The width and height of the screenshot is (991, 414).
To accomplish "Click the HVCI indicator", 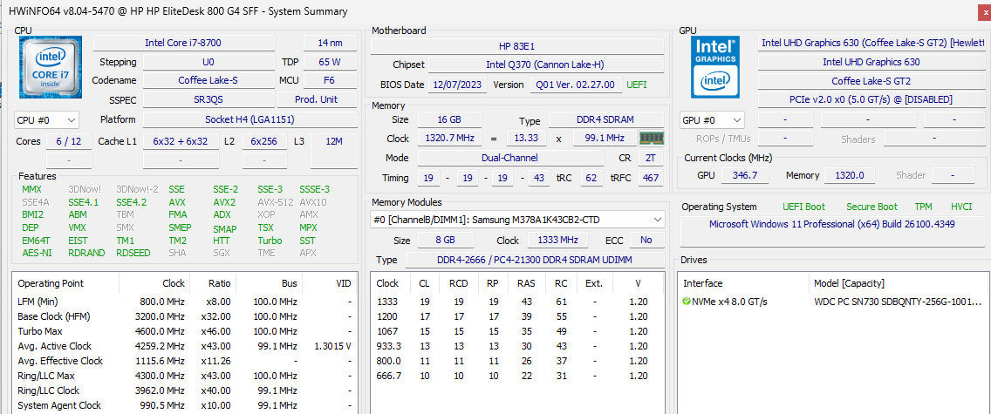I will coord(961,207).
